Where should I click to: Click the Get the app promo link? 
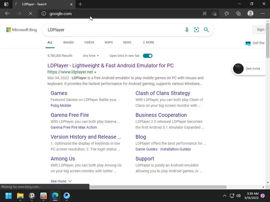[255, 43]
